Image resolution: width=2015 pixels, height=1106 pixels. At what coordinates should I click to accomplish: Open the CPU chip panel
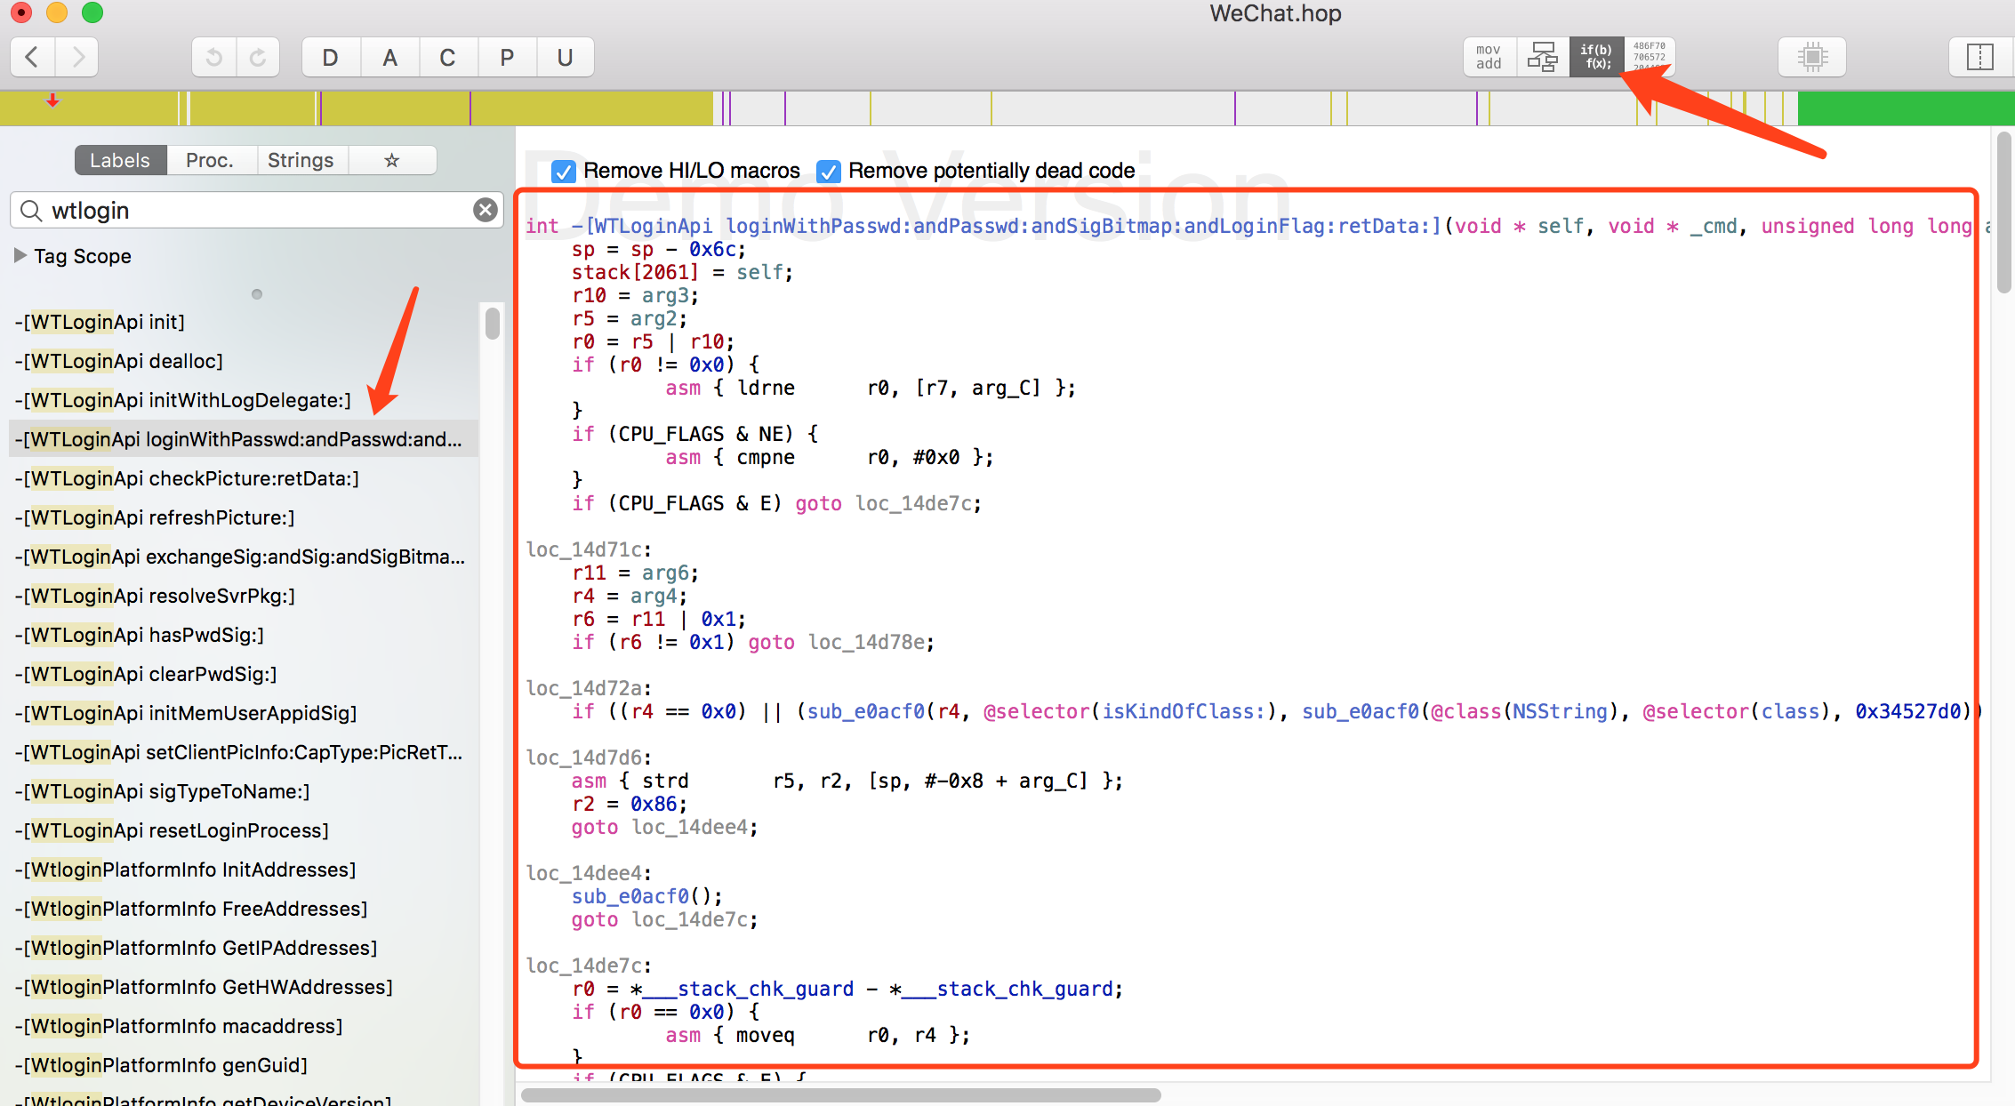tap(1812, 57)
